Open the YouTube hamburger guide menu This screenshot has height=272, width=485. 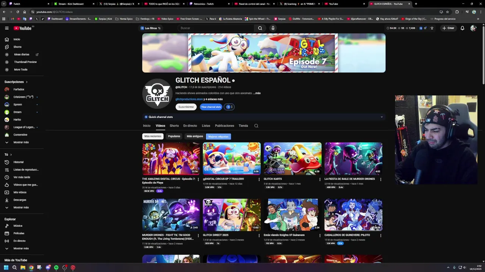[x=6, y=28]
